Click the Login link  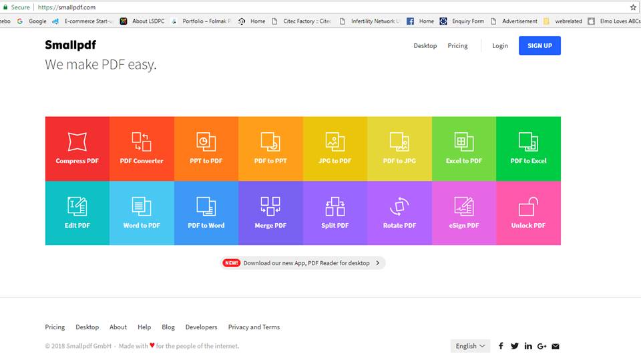click(x=499, y=46)
